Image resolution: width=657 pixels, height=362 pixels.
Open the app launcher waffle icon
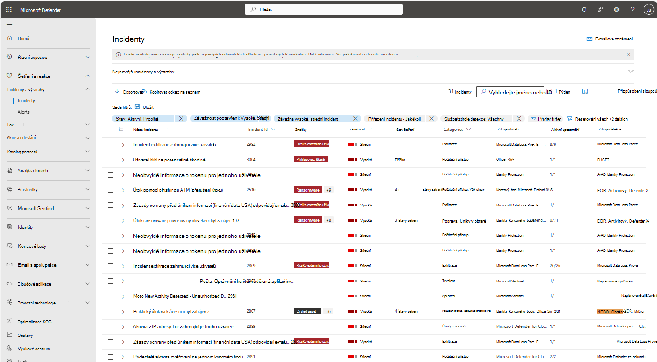coord(9,9)
